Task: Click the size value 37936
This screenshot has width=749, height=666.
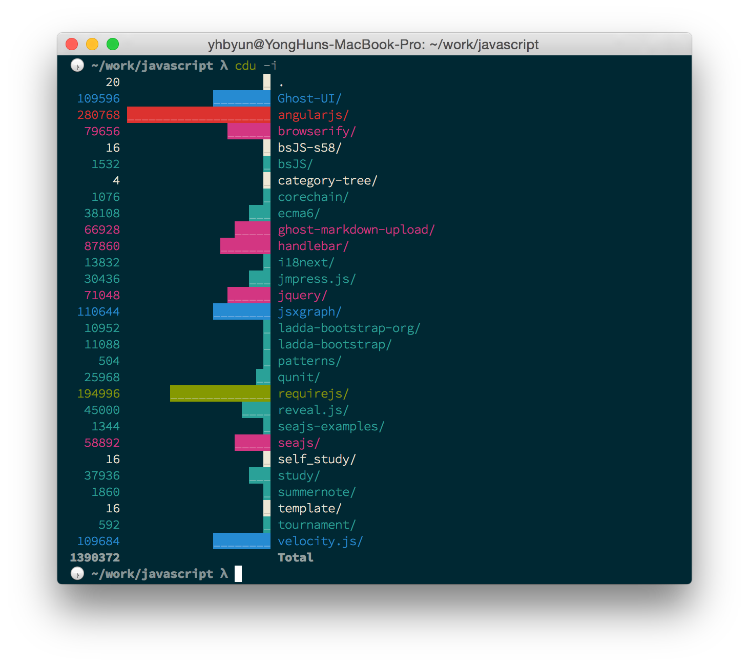Action: coord(102,475)
